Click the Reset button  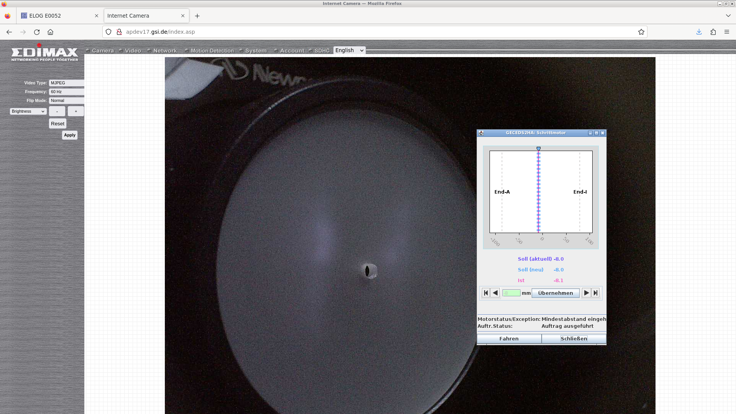click(58, 123)
